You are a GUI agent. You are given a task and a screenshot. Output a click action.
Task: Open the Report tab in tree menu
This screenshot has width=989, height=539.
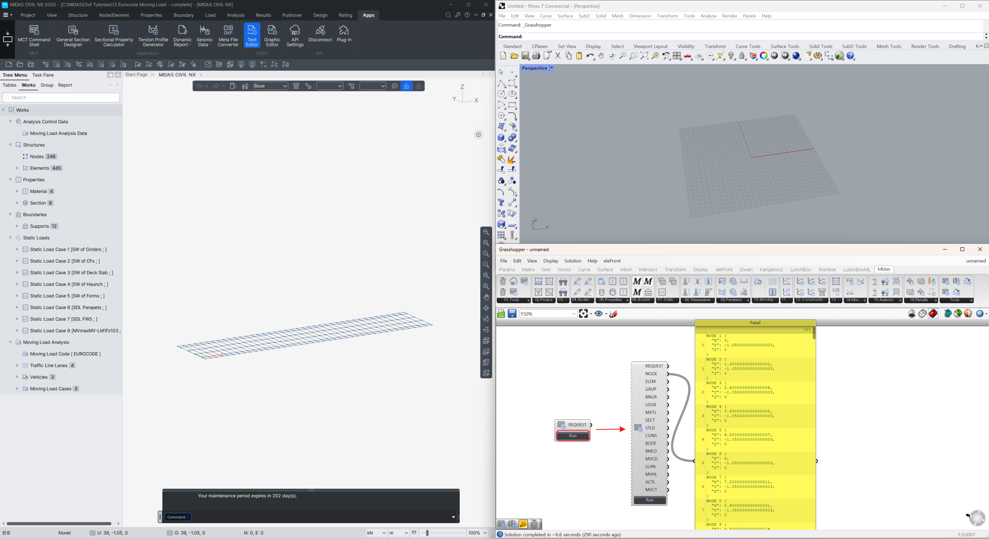click(65, 85)
